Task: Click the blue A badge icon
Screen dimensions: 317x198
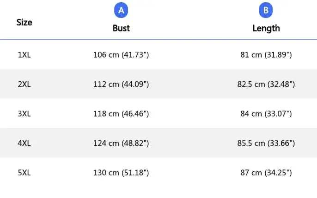Action: (121, 11)
